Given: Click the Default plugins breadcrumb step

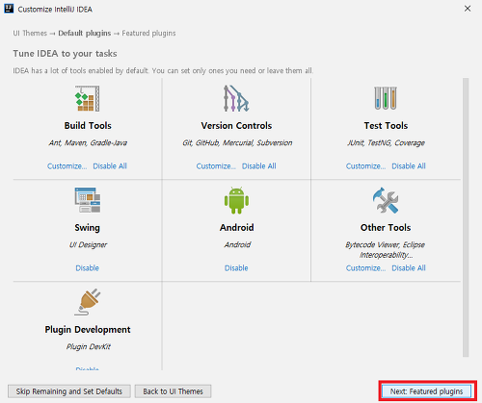Looking at the screenshot, I should tap(85, 34).
